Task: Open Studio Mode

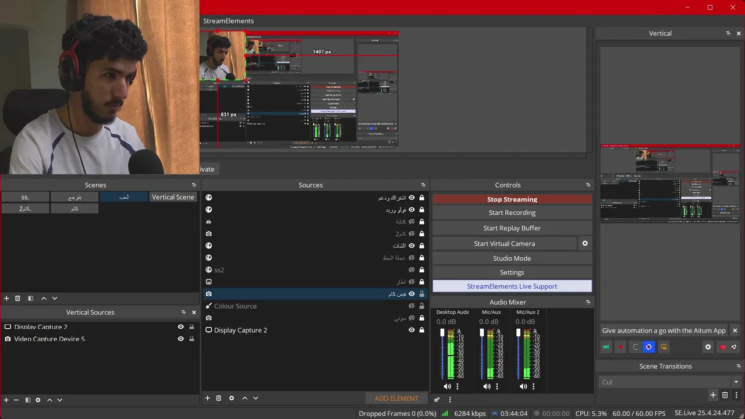Action: point(512,258)
